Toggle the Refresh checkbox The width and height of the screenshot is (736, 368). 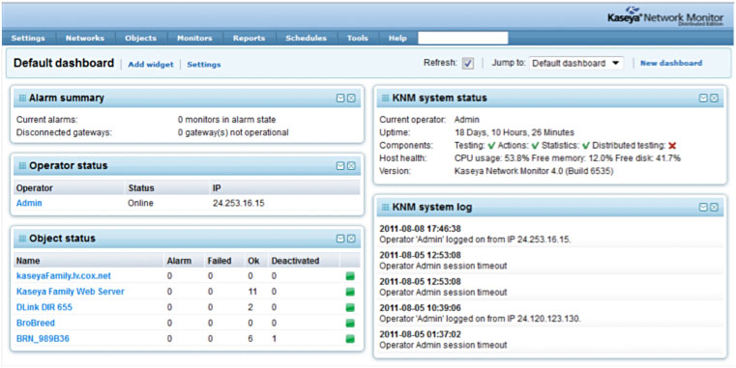pos(468,64)
